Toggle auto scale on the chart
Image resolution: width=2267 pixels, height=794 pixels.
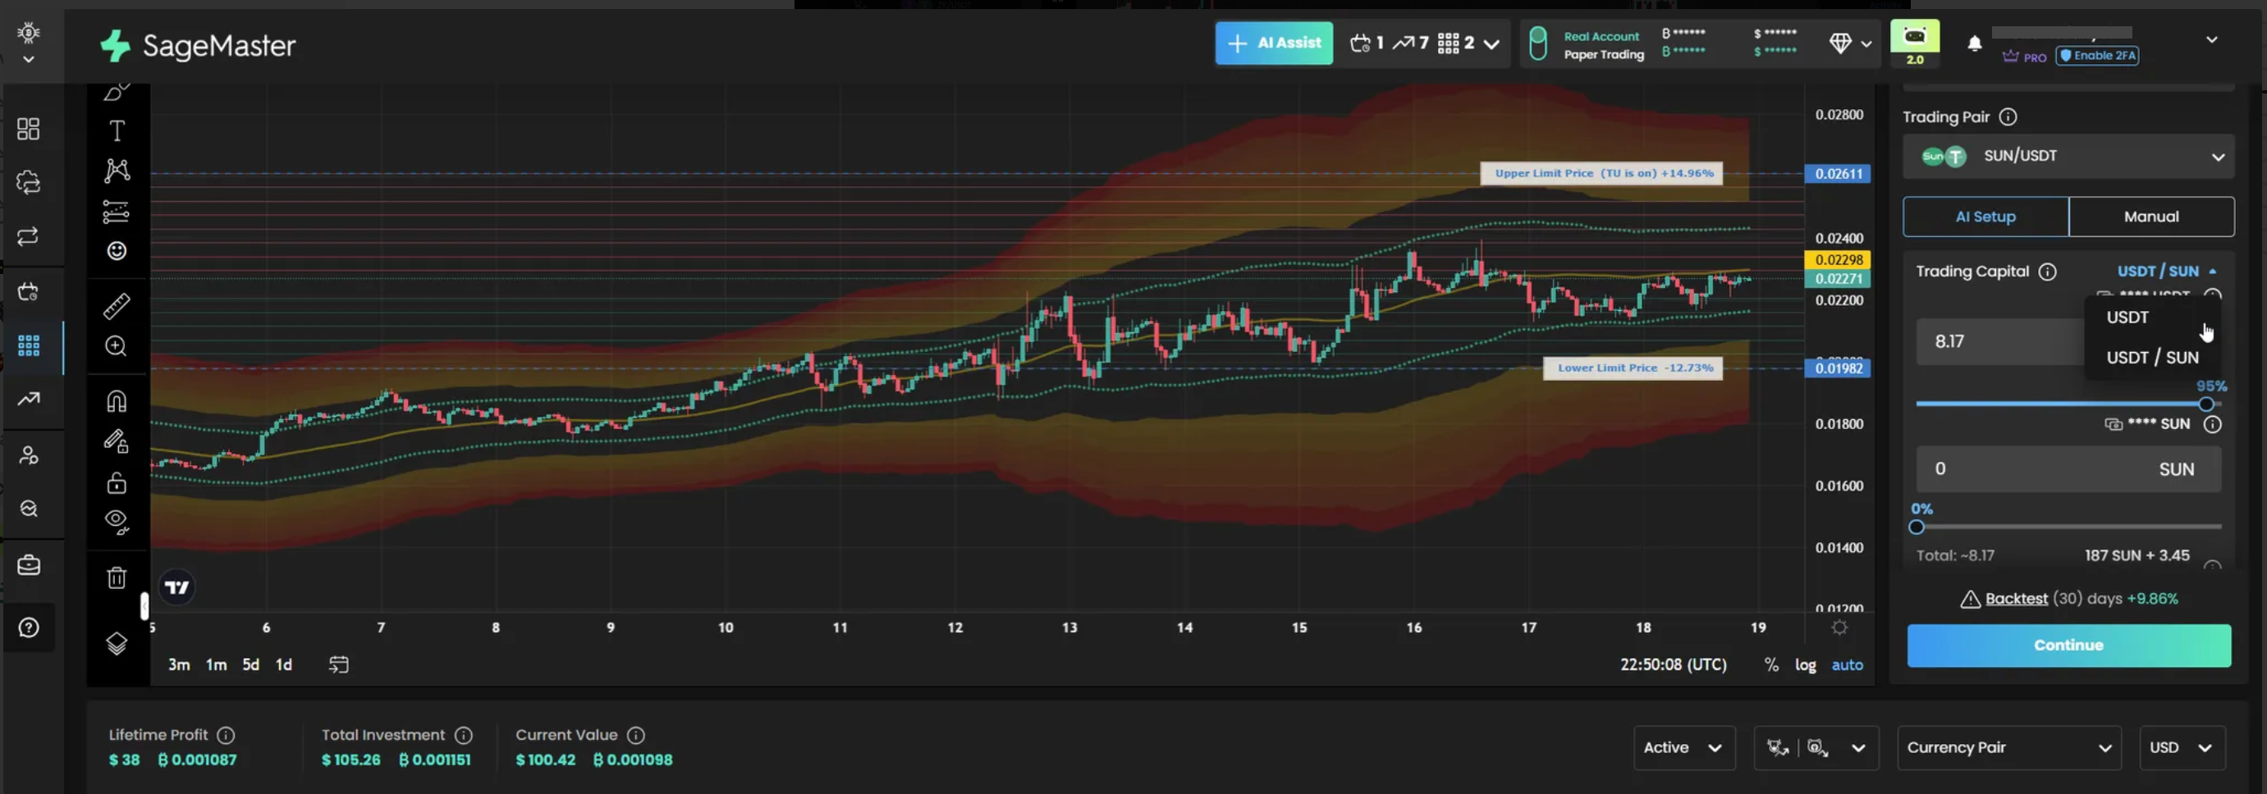click(x=1848, y=664)
